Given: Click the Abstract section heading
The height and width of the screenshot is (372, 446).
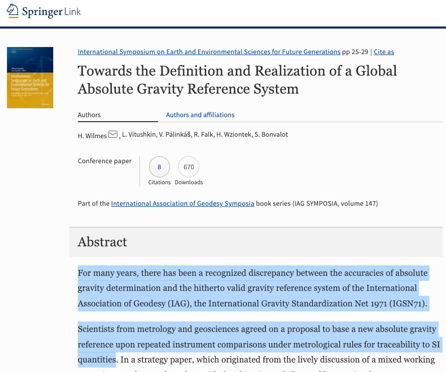Looking at the screenshot, I should point(102,242).
